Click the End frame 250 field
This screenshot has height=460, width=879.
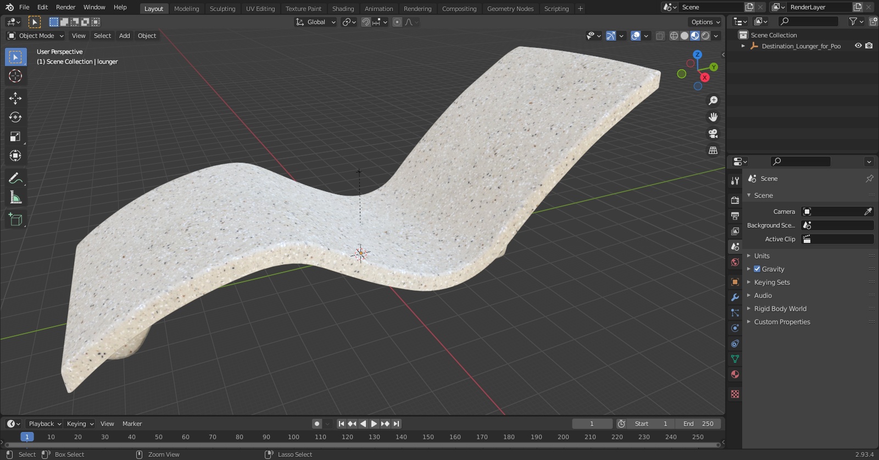(698, 424)
